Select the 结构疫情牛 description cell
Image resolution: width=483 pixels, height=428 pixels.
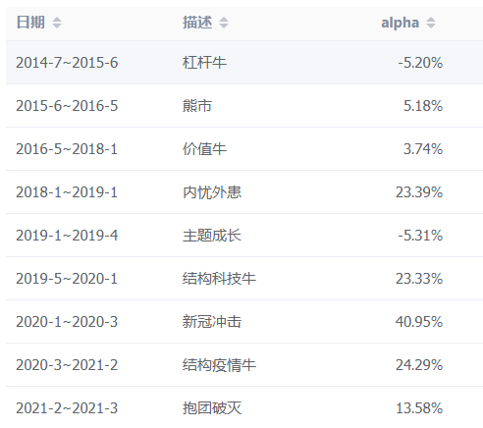[219, 365]
